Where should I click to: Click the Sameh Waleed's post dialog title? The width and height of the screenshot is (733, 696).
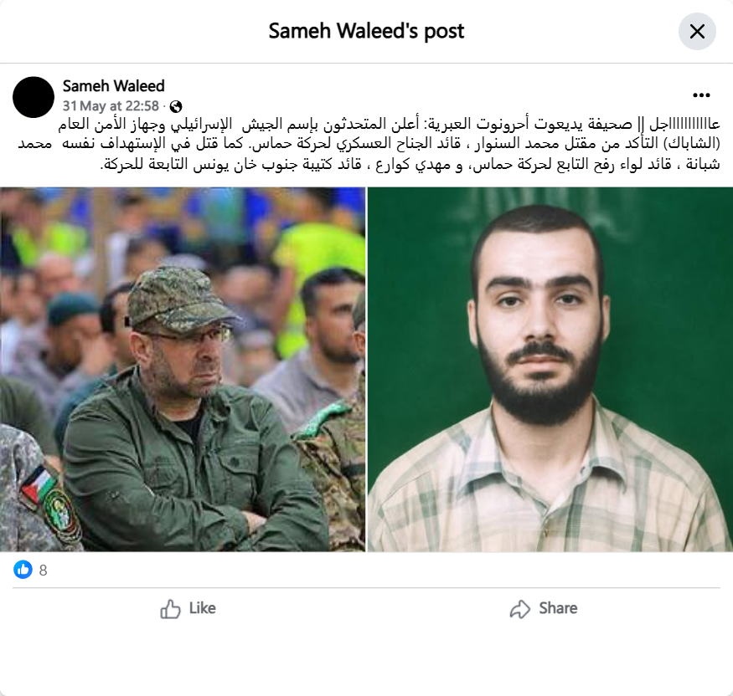366,31
